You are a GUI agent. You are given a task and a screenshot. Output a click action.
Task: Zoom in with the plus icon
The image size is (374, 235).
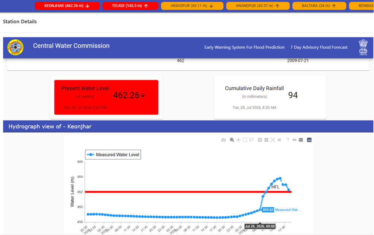(260, 140)
